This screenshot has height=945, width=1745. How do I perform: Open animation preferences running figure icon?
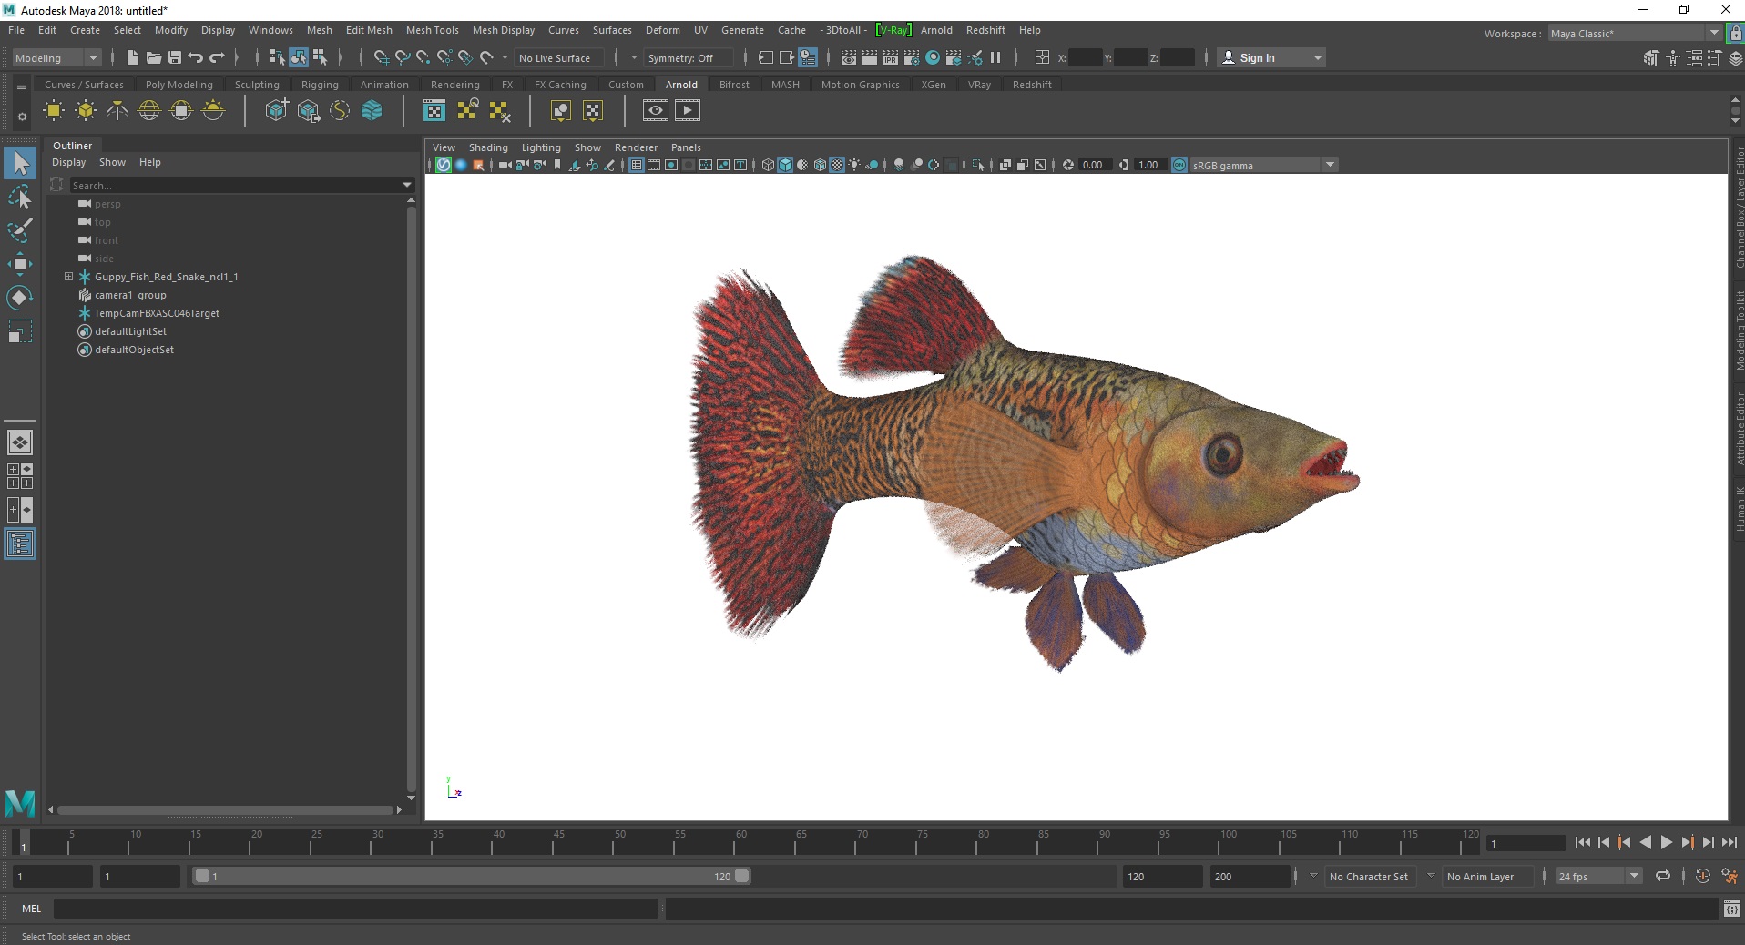click(x=1730, y=876)
